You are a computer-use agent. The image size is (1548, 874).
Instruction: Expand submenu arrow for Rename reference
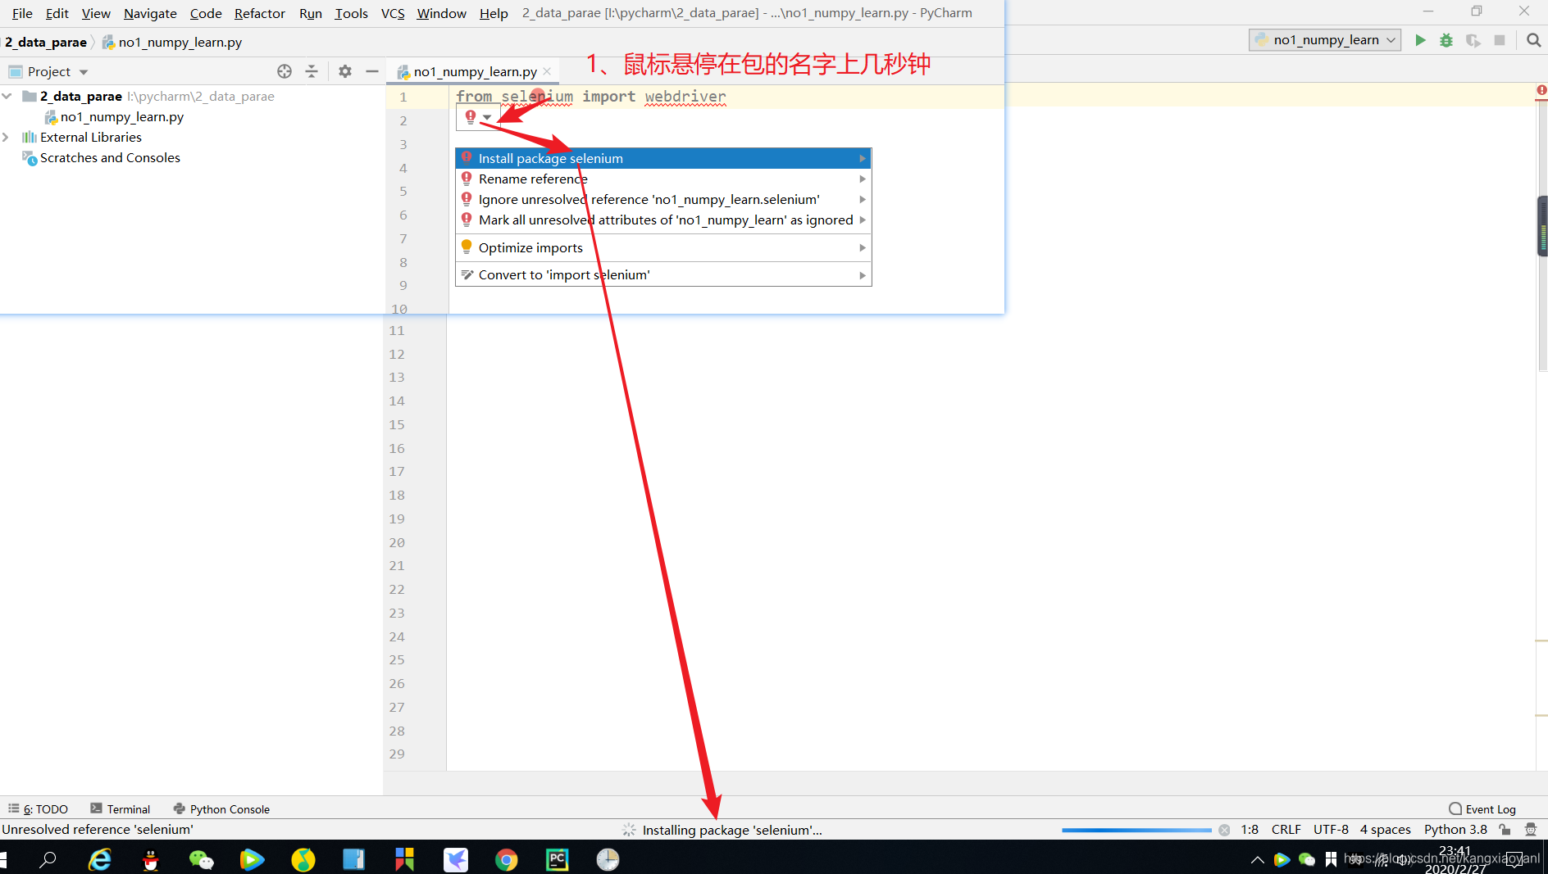[863, 179]
